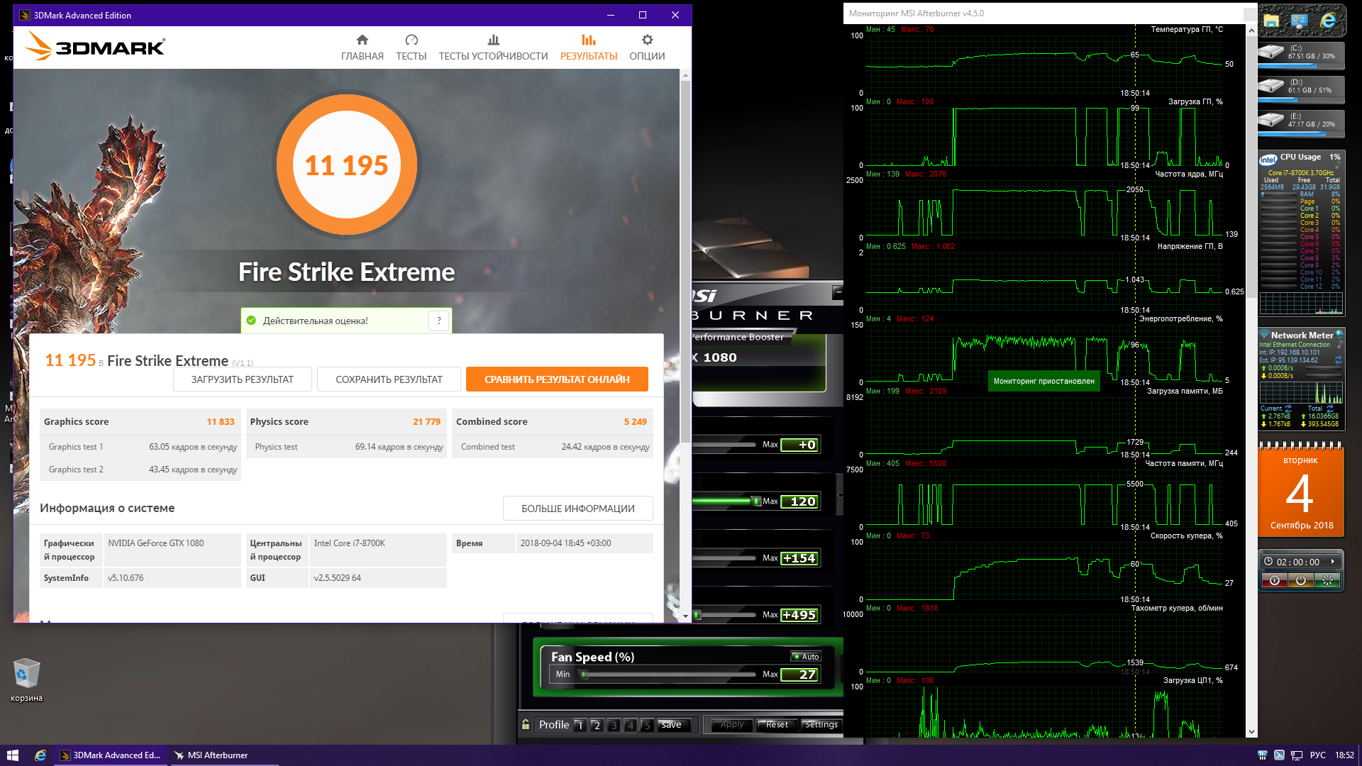This screenshot has height=766, width=1362.
Task: Open the Internet Explorer icon in sidebar launcher
Action: 1327,21
